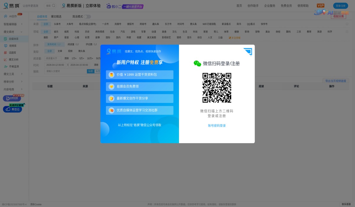Open 免费会员 in the top menu
The height and width of the screenshot is (207, 355).
286,5
